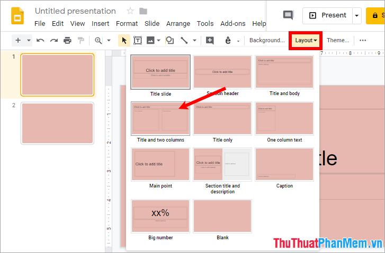Open the input tools dropdown arrow
The image size is (385, 253).
pyautogui.click(x=238, y=41)
